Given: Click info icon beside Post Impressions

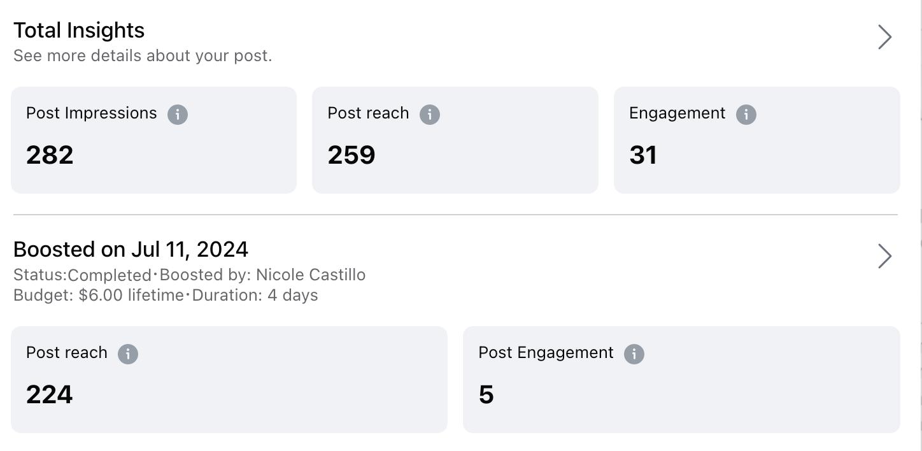Looking at the screenshot, I should click(x=178, y=115).
